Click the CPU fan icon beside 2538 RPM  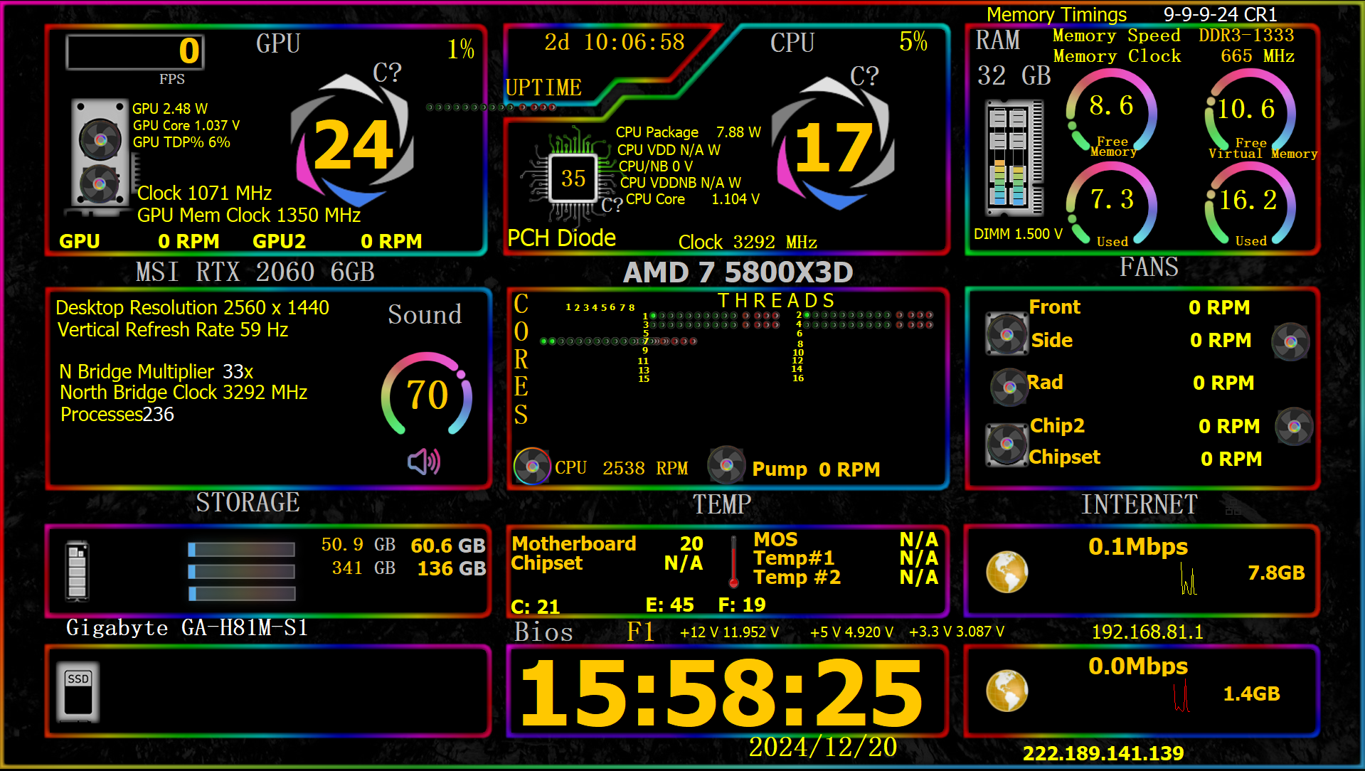point(532,467)
